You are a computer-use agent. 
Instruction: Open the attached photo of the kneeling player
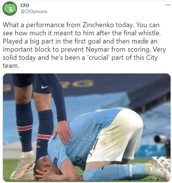pyautogui.click(x=87, y=127)
